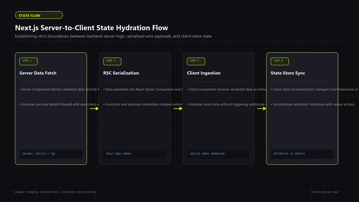
Task: Click the STEP 4 badge
Action: tap(280, 61)
